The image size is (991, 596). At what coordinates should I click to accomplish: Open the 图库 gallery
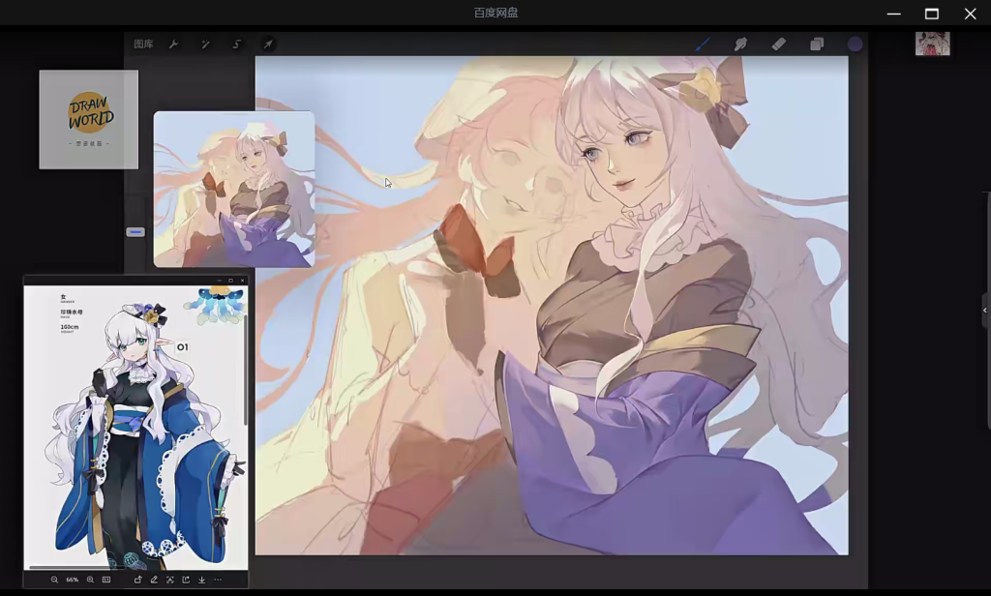coord(143,45)
